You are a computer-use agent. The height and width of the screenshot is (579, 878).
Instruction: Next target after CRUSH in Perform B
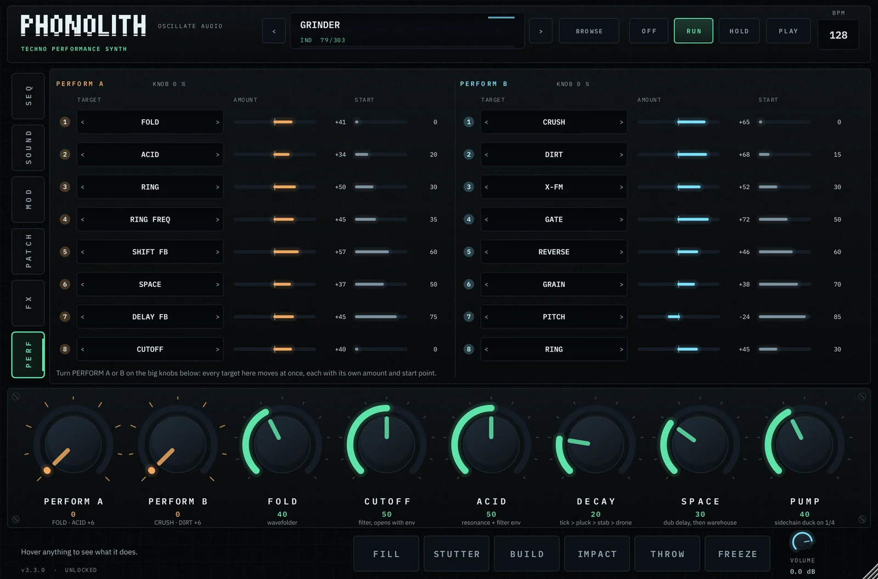click(x=621, y=122)
